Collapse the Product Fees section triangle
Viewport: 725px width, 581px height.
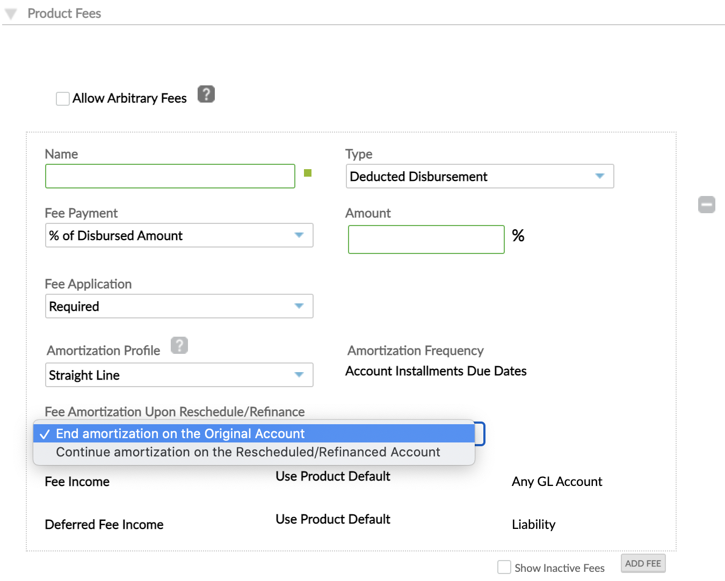click(10, 13)
